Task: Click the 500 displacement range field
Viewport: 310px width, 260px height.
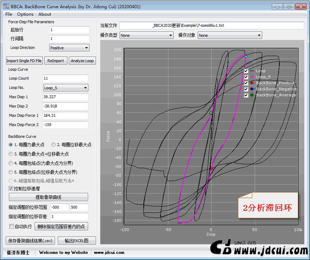Action: pos(79,207)
